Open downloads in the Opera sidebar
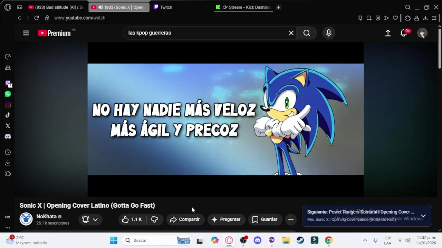This screenshot has height=248, width=442. 8,163
